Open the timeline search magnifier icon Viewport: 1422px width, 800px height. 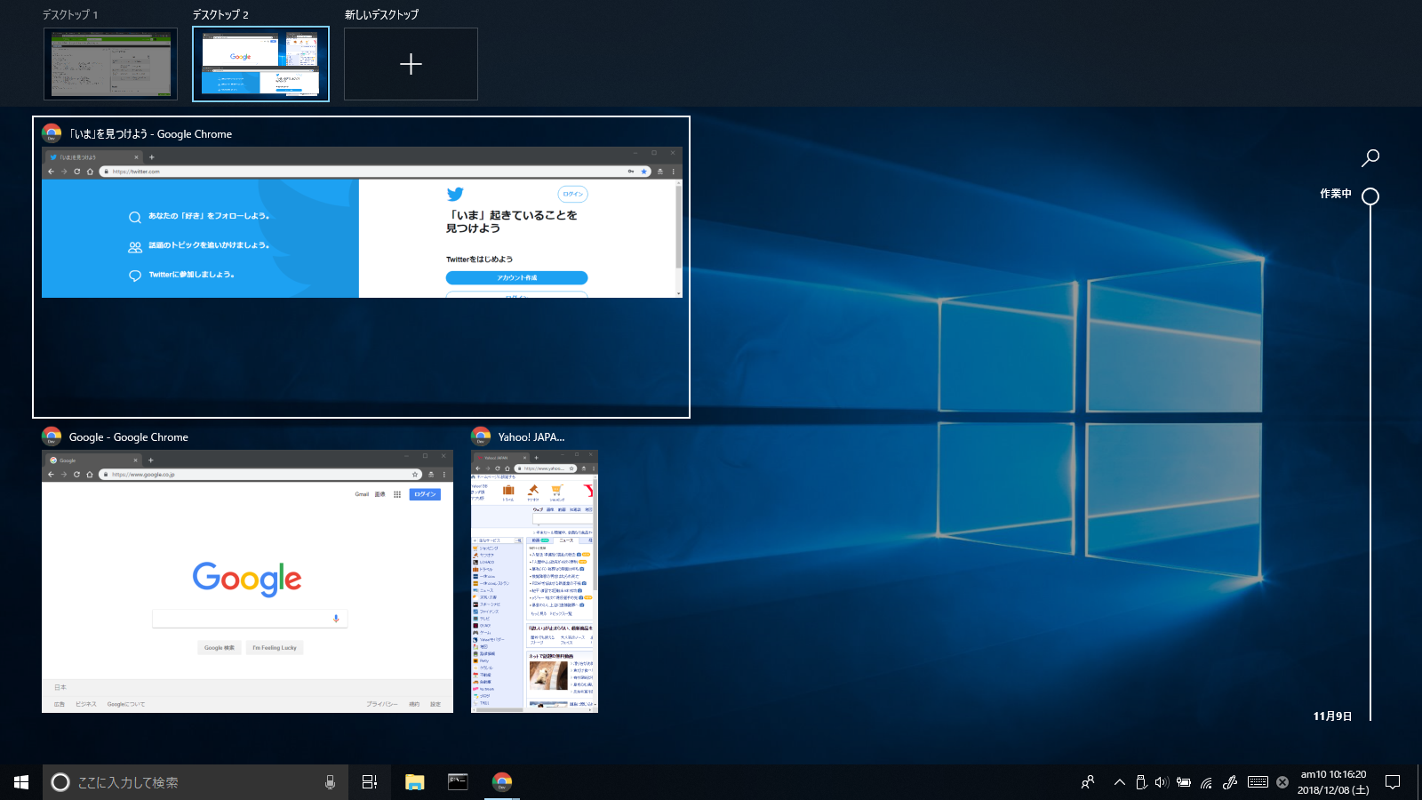[x=1370, y=158]
